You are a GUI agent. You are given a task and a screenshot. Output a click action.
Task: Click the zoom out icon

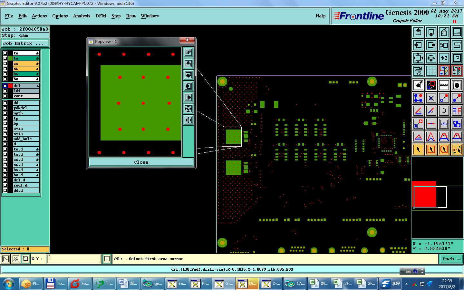tap(431, 58)
